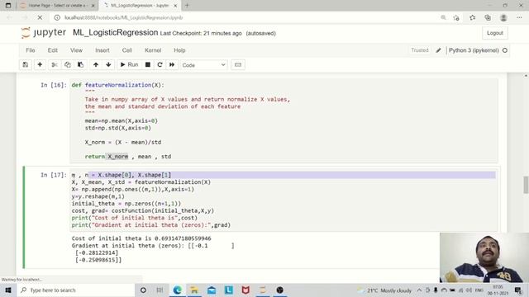Open the View menu
The width and height of the screenshot is (529, 297).
tap(76, 50)
